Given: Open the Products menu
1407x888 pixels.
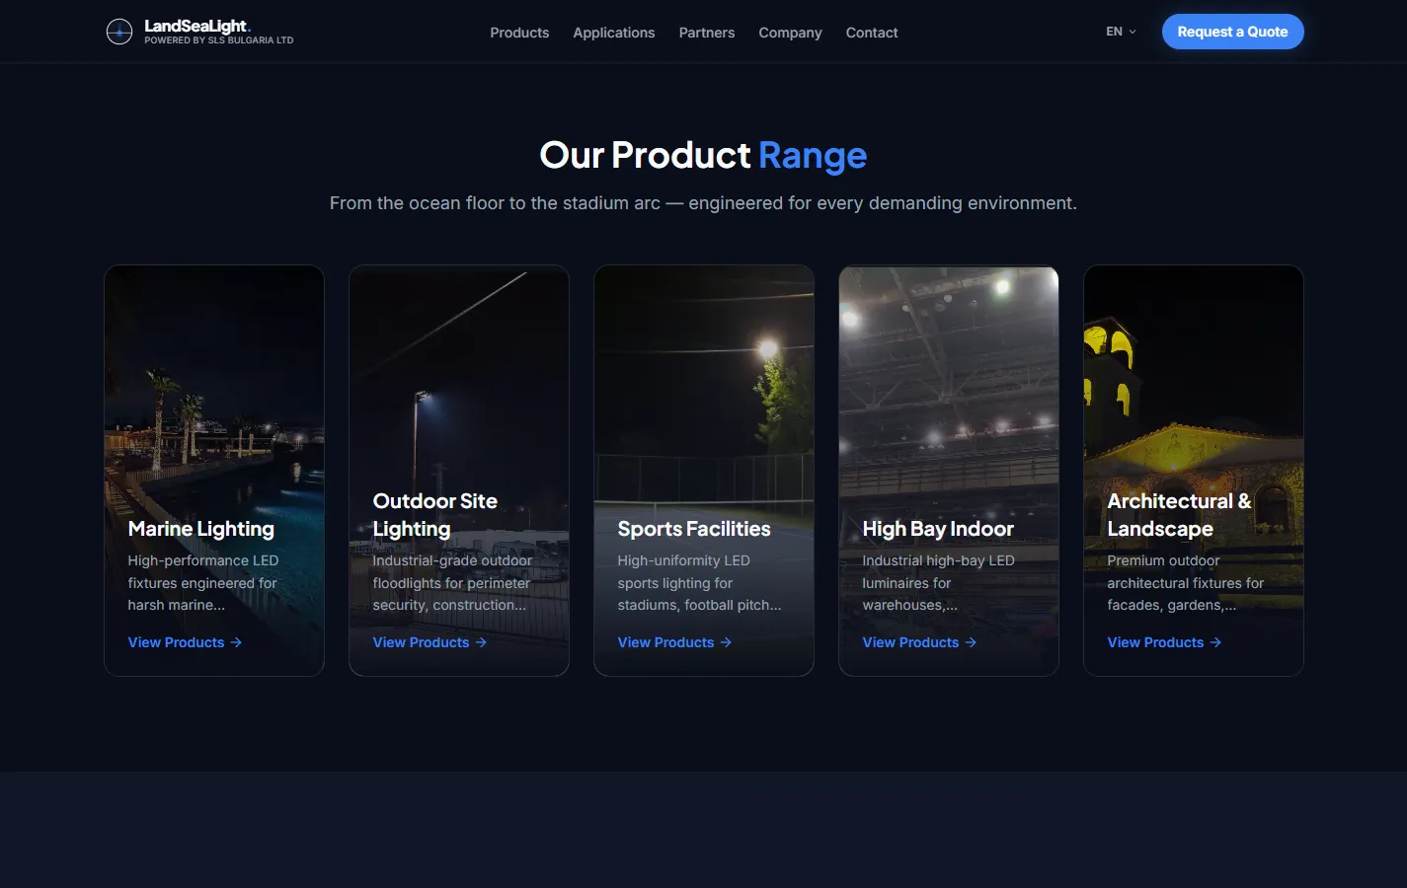Looking at the screenshot, I should (x=519, y=33).
